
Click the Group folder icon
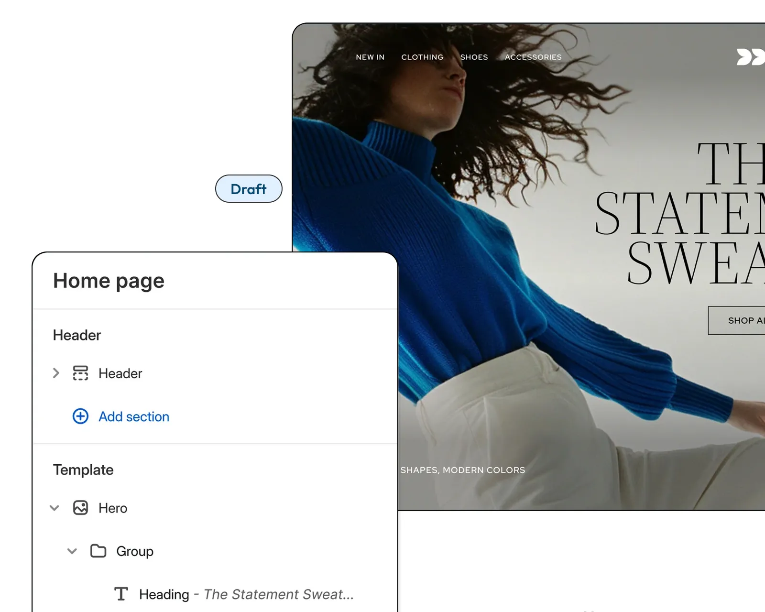click(98, 551)
